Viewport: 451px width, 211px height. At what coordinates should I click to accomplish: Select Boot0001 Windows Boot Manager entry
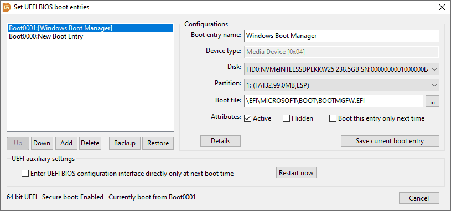coord(91,28)
